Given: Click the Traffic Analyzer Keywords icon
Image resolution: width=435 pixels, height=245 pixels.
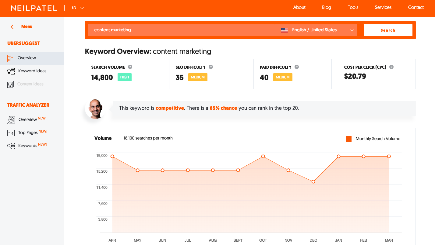Looking at the screenshot, I should point(11,146).
